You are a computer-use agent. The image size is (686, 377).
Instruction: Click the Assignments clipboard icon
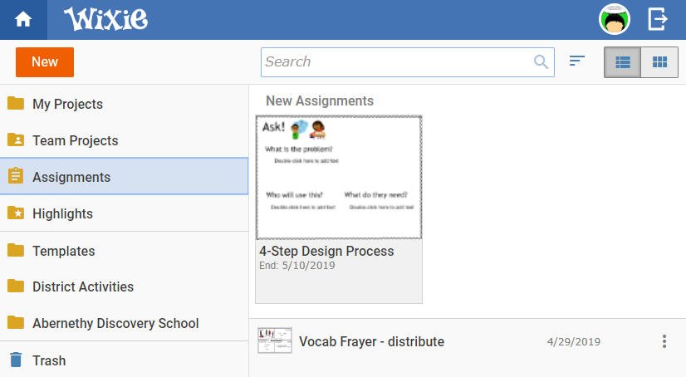click(16, 175)
